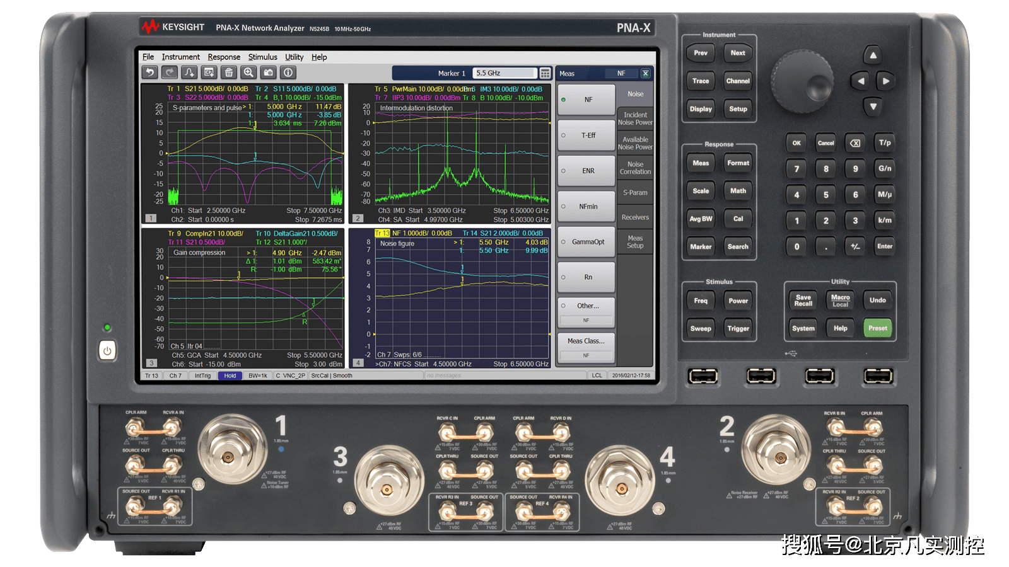This screenshot has width=1009, height=567.
Task: Click the IntTrig status bar entry
Action: click(202, 375)
